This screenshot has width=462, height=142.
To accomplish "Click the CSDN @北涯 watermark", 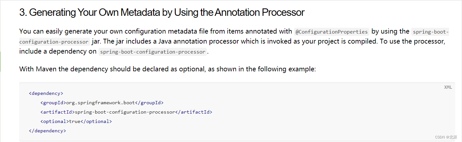I will [446, 137].
